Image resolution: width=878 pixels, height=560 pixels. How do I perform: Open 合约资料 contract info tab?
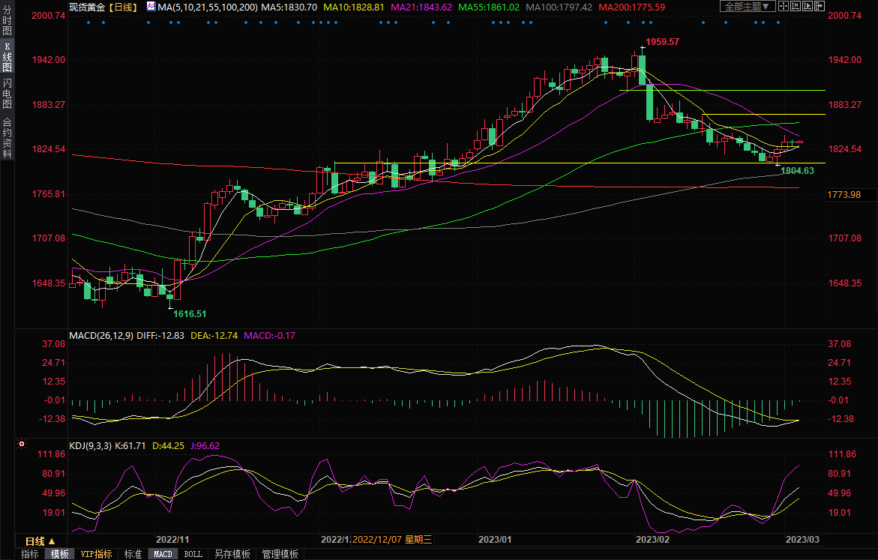7,138
